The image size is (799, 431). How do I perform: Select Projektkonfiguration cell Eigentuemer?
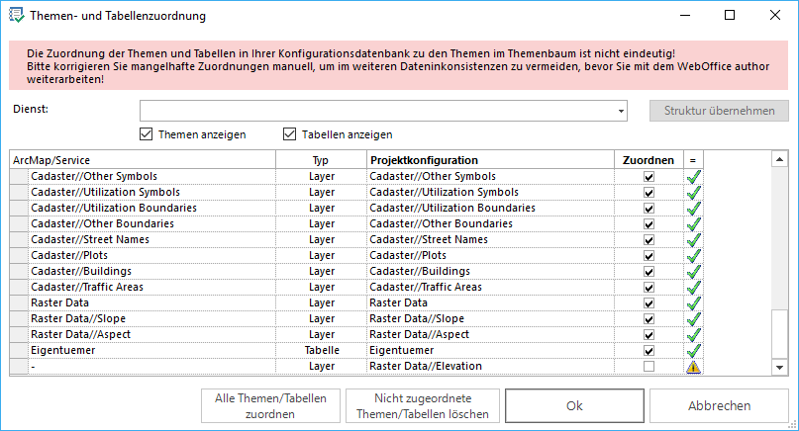(490, 350)
